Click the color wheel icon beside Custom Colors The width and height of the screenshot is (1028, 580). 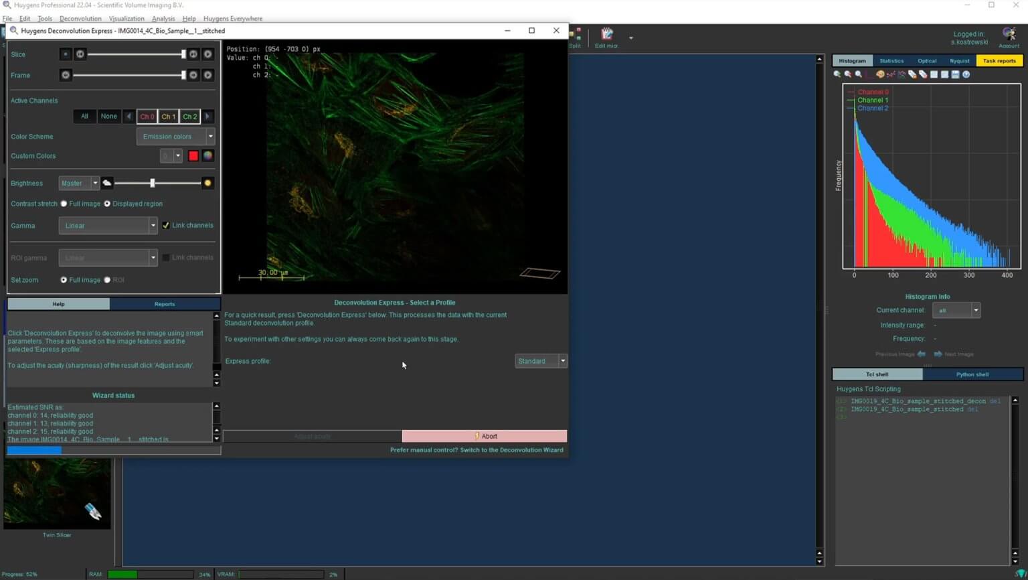[208, 156]
